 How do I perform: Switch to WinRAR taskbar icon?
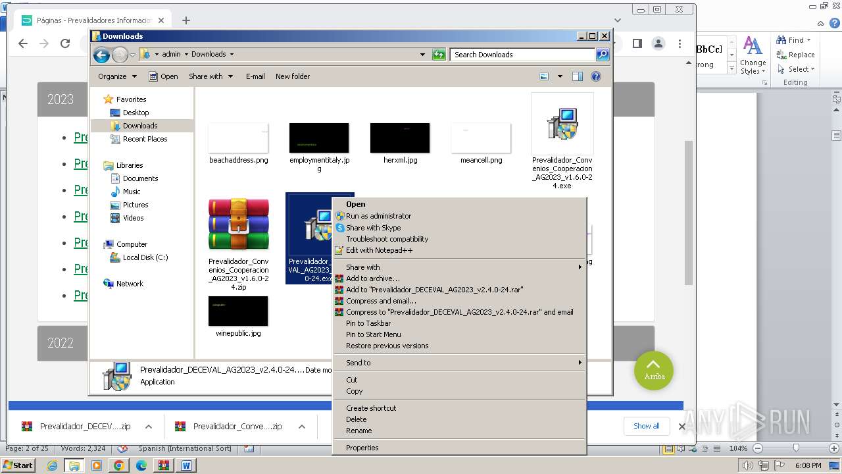pyautogui.click(x=163, y=465)
